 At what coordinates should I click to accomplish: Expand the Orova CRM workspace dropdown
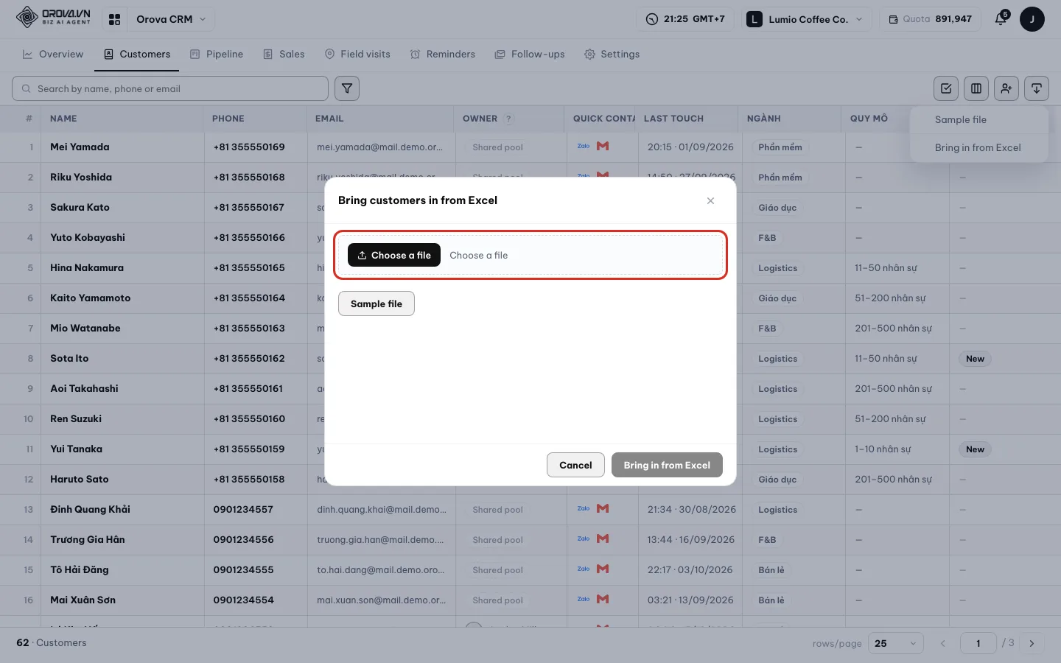[170, 19]
